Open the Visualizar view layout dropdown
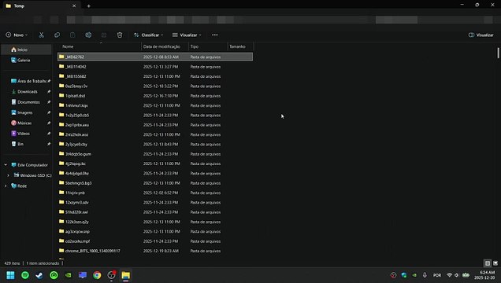 [x=187, y=35]
